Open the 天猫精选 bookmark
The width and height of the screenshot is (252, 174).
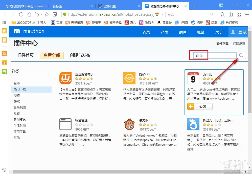(74, 23)
